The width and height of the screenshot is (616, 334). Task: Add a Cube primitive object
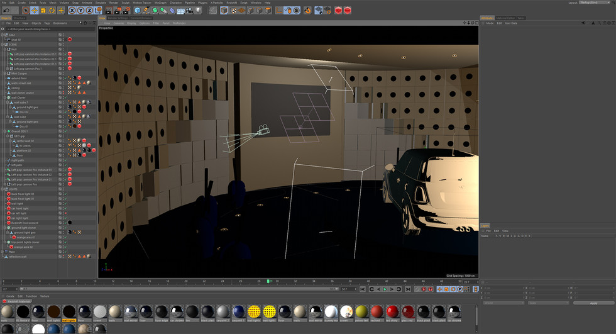click(138, 11)
